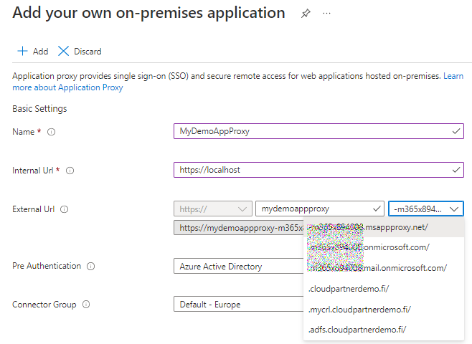Collapse the external URL domain suffix dropdown
The image size is (472, 344).
426,209
